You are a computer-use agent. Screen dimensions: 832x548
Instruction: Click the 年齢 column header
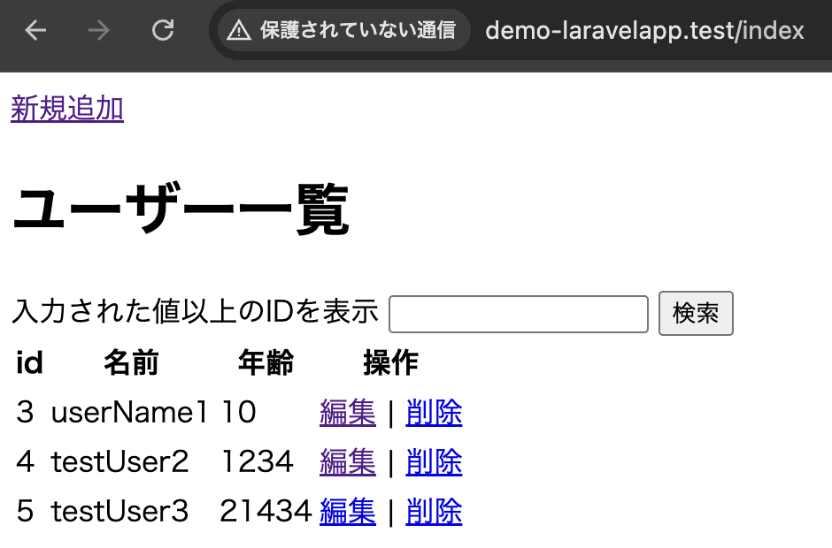pyautogui.click(x=266, y=362)
